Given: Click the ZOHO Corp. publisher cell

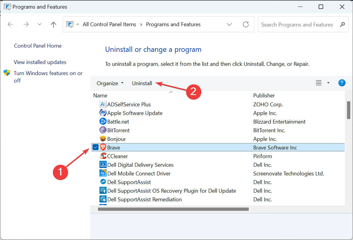Looking at the screenshot, I should (268, 105).
